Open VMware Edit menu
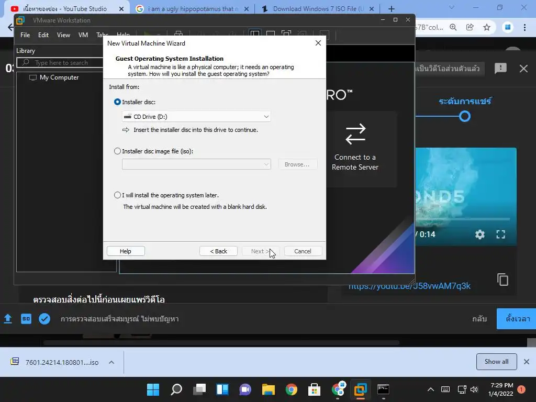 (43, 35)
